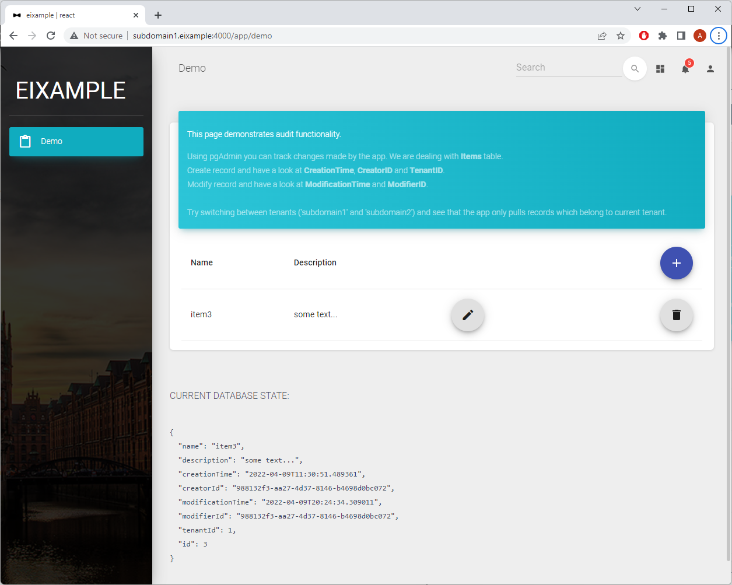Open a new browser tab

(x=158, y=15)
